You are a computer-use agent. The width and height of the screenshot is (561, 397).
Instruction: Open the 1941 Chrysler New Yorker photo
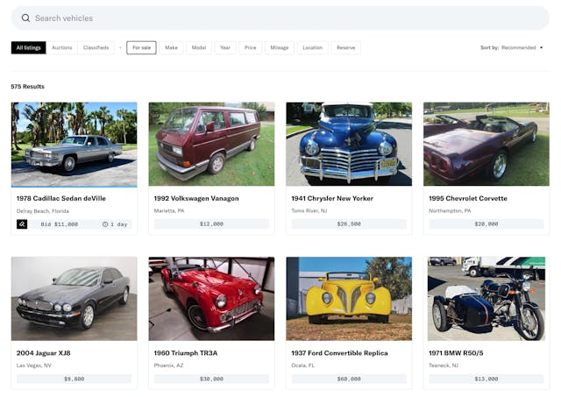point(349,144)
